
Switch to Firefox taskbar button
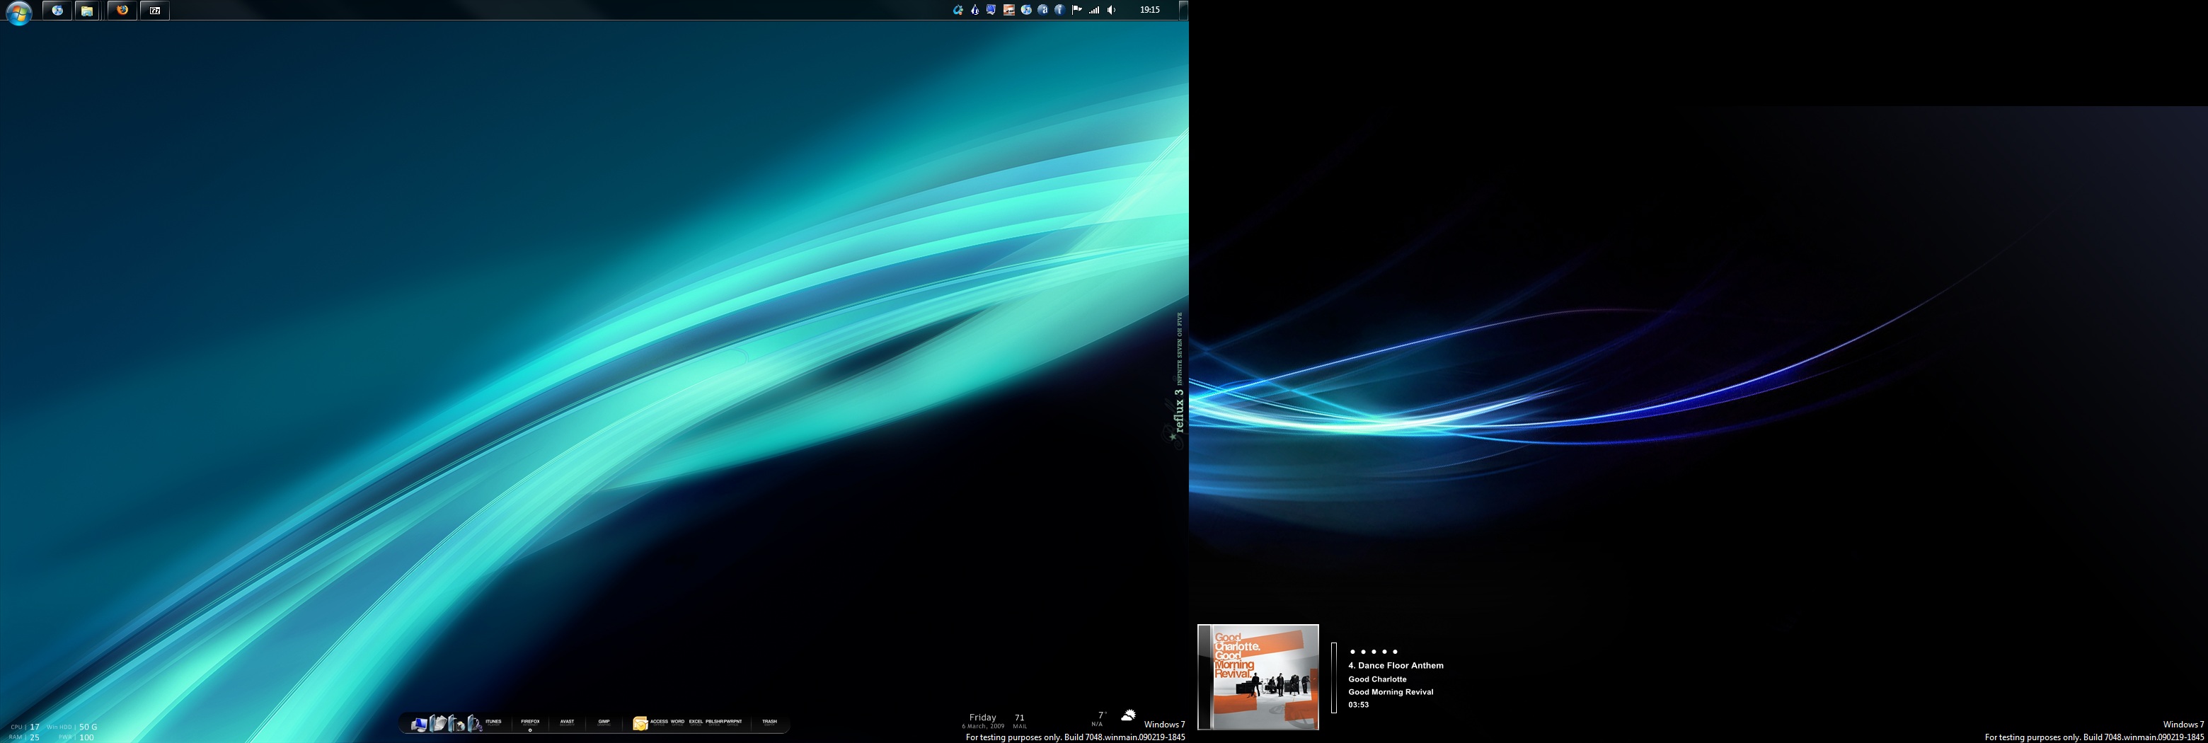(122, 11)
